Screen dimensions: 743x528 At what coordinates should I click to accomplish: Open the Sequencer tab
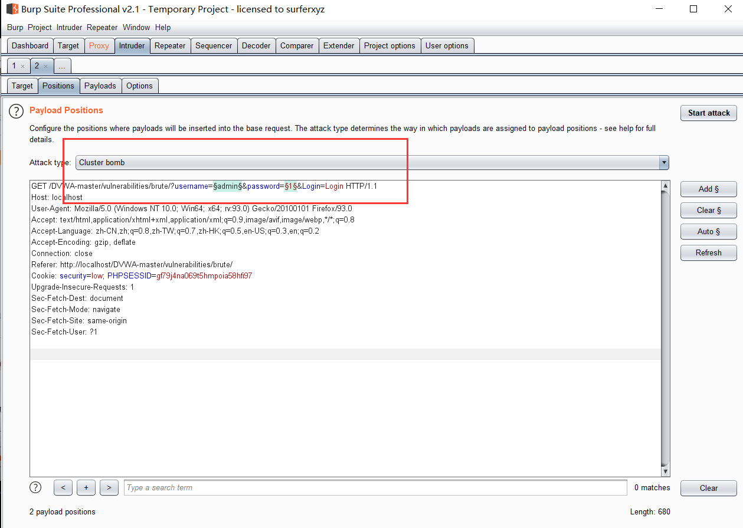[214, 46]
